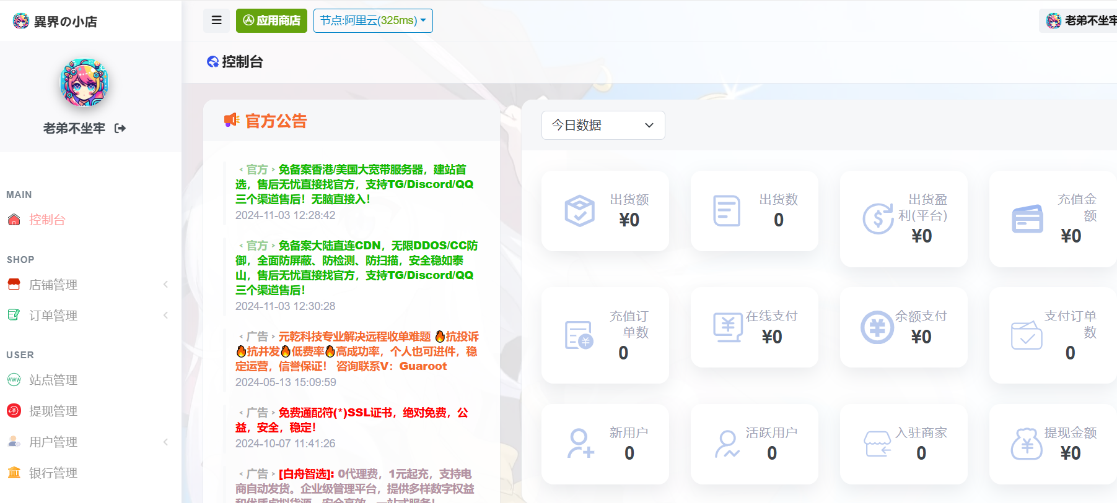Screen dimensions: 1117x503
Task: Open the 应用商店 app store button
Action: click(271, 20)
